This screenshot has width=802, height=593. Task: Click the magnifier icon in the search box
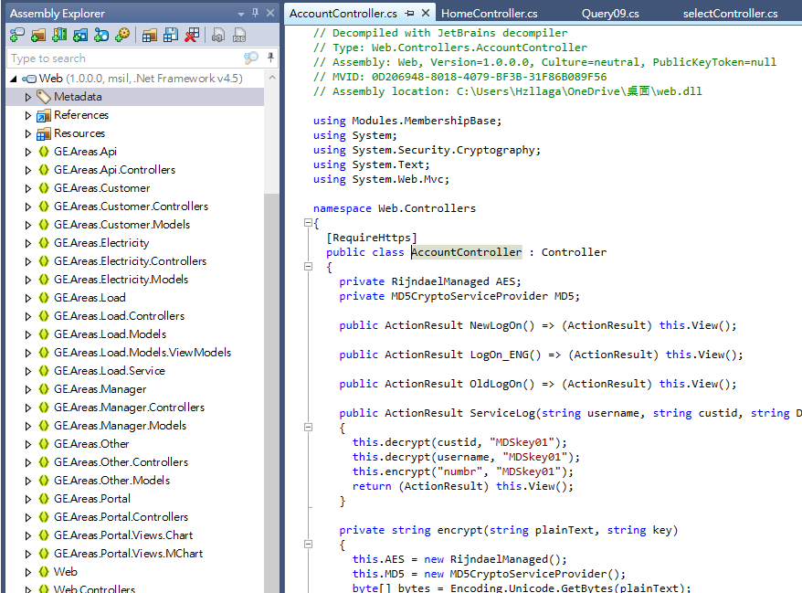[x=250, y=58]
